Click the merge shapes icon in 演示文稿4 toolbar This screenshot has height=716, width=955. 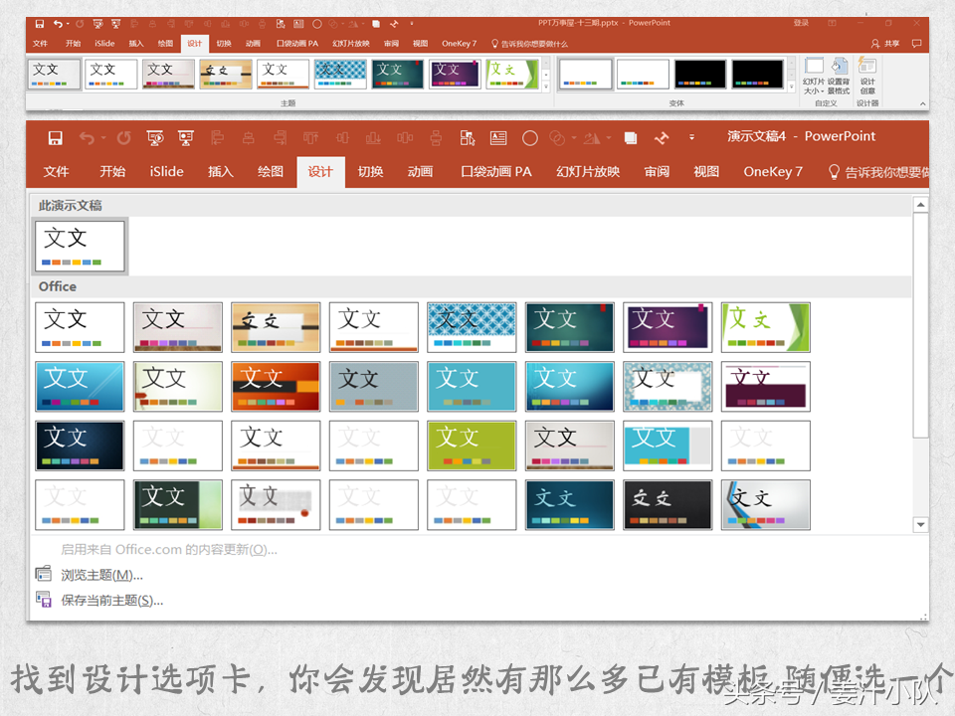[x=557, y=138]
